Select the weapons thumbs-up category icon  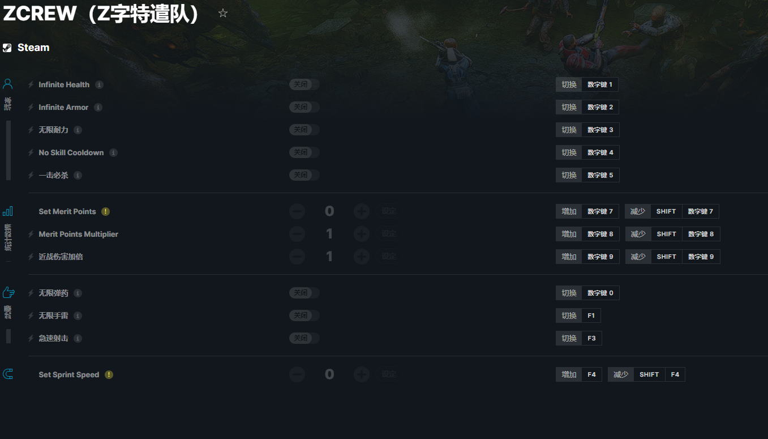click(x=8, y=293)
